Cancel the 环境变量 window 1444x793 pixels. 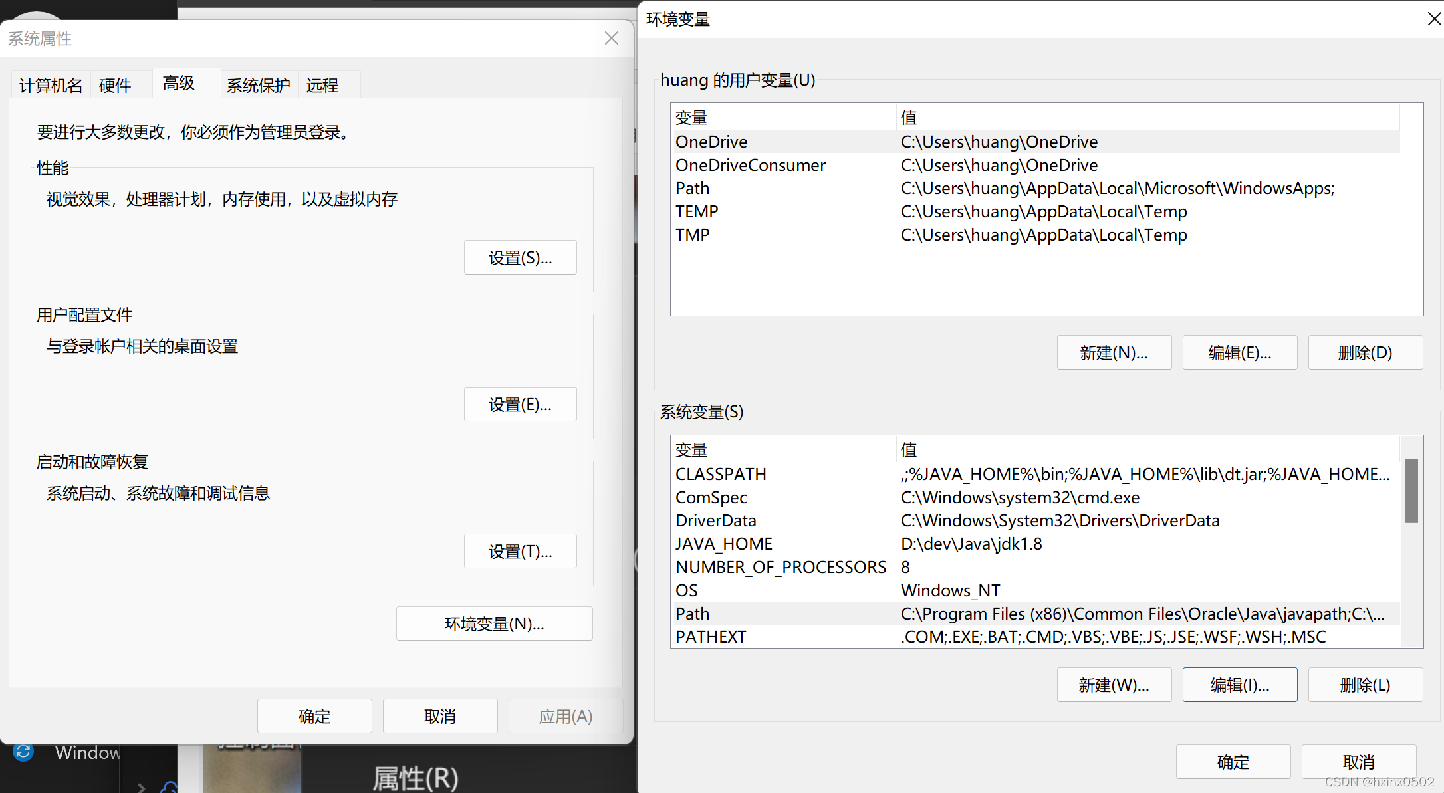[1359, 762]
